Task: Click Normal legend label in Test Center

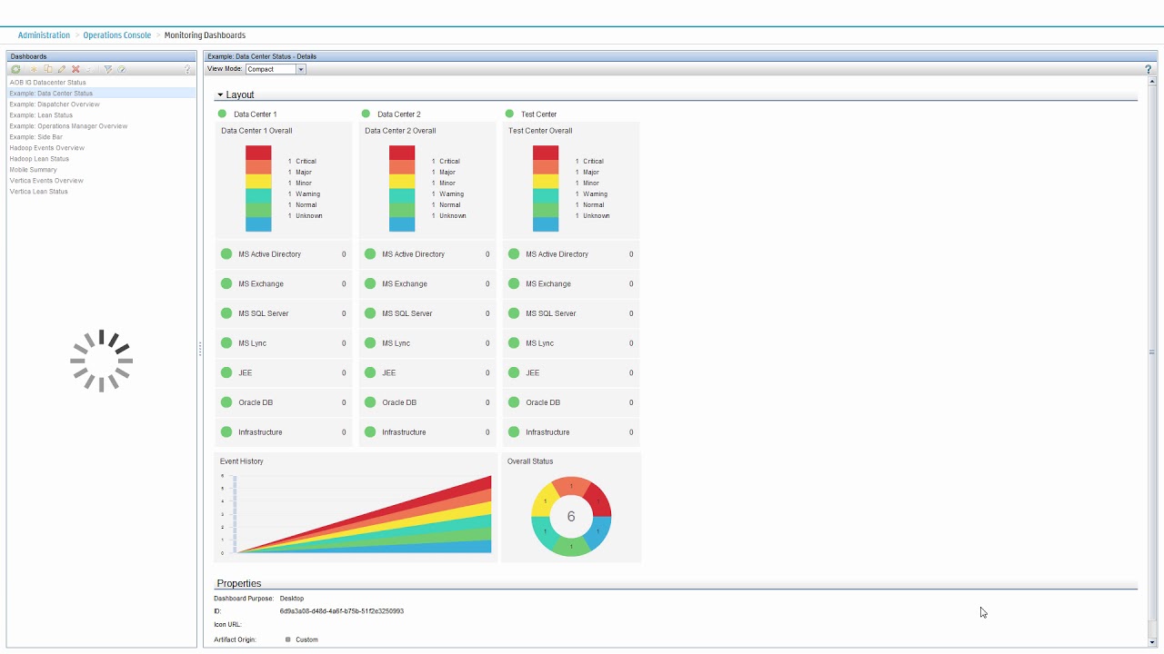Action: tap(594, 205)
